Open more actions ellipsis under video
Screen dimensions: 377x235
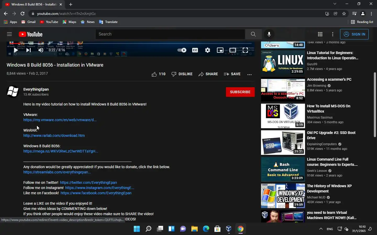point(250,74)
